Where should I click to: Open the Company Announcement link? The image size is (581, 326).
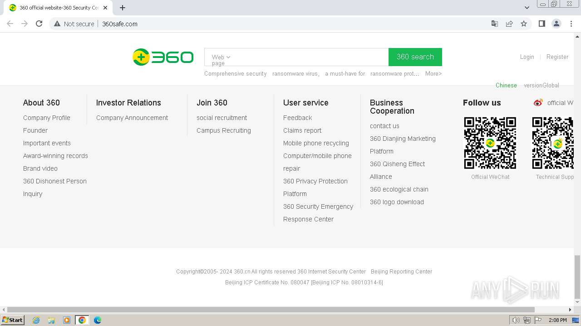pyautogui.click(x=132, y=118)
